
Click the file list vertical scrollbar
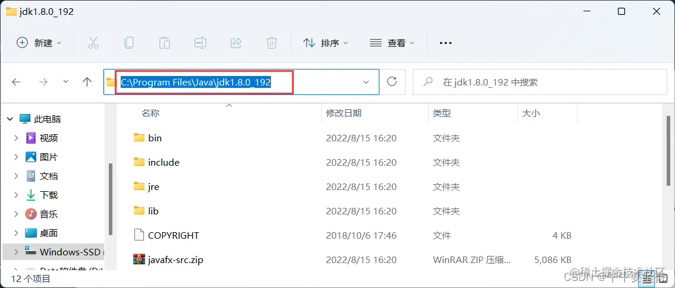coord(668,151)
